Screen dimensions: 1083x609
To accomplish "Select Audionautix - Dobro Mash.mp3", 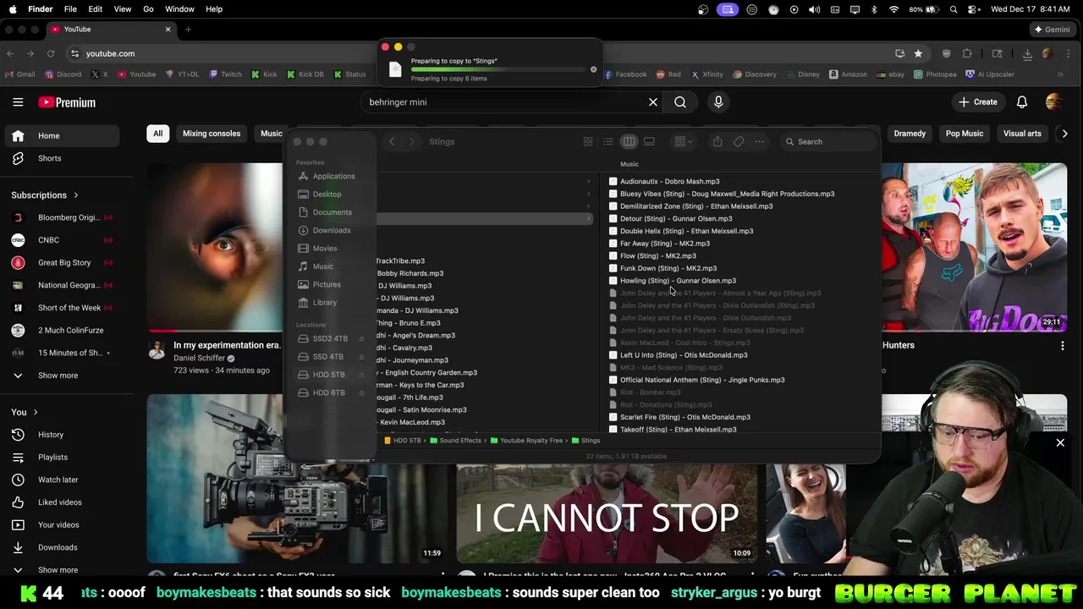I will tap(670, 181).
